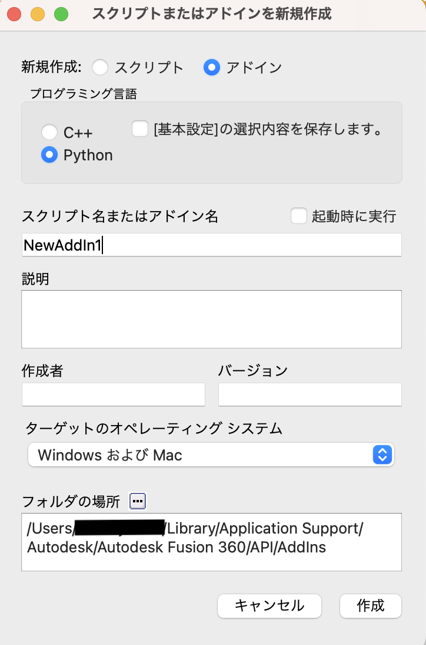The image size is (426, 645).
Task: Select the スクリプト radio button
Action: point(101,67)
